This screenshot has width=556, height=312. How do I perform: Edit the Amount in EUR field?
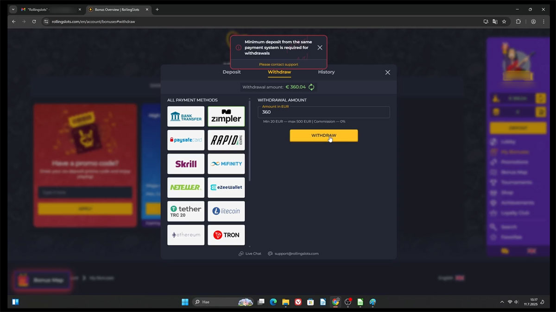[x=324, y=112]
